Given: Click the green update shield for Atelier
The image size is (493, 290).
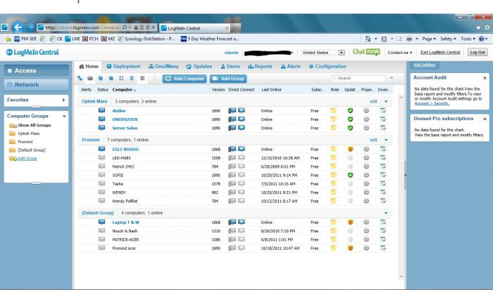Looking at the screenshot, I should tap(350, 111).
